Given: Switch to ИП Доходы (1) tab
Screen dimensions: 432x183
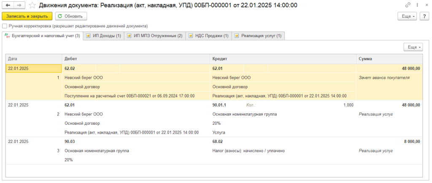Looking at the screenshot, I should [x=104, y=36].
